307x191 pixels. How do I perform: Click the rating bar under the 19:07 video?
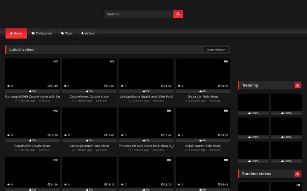(x=89, y=140)
